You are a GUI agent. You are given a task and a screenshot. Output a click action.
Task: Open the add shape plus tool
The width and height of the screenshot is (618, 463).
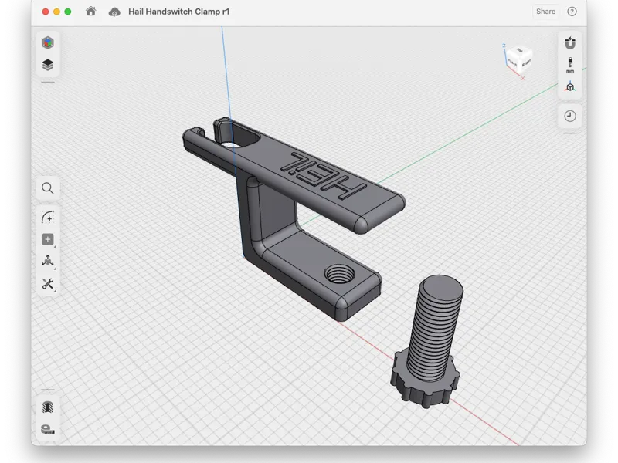coord(48,239)
